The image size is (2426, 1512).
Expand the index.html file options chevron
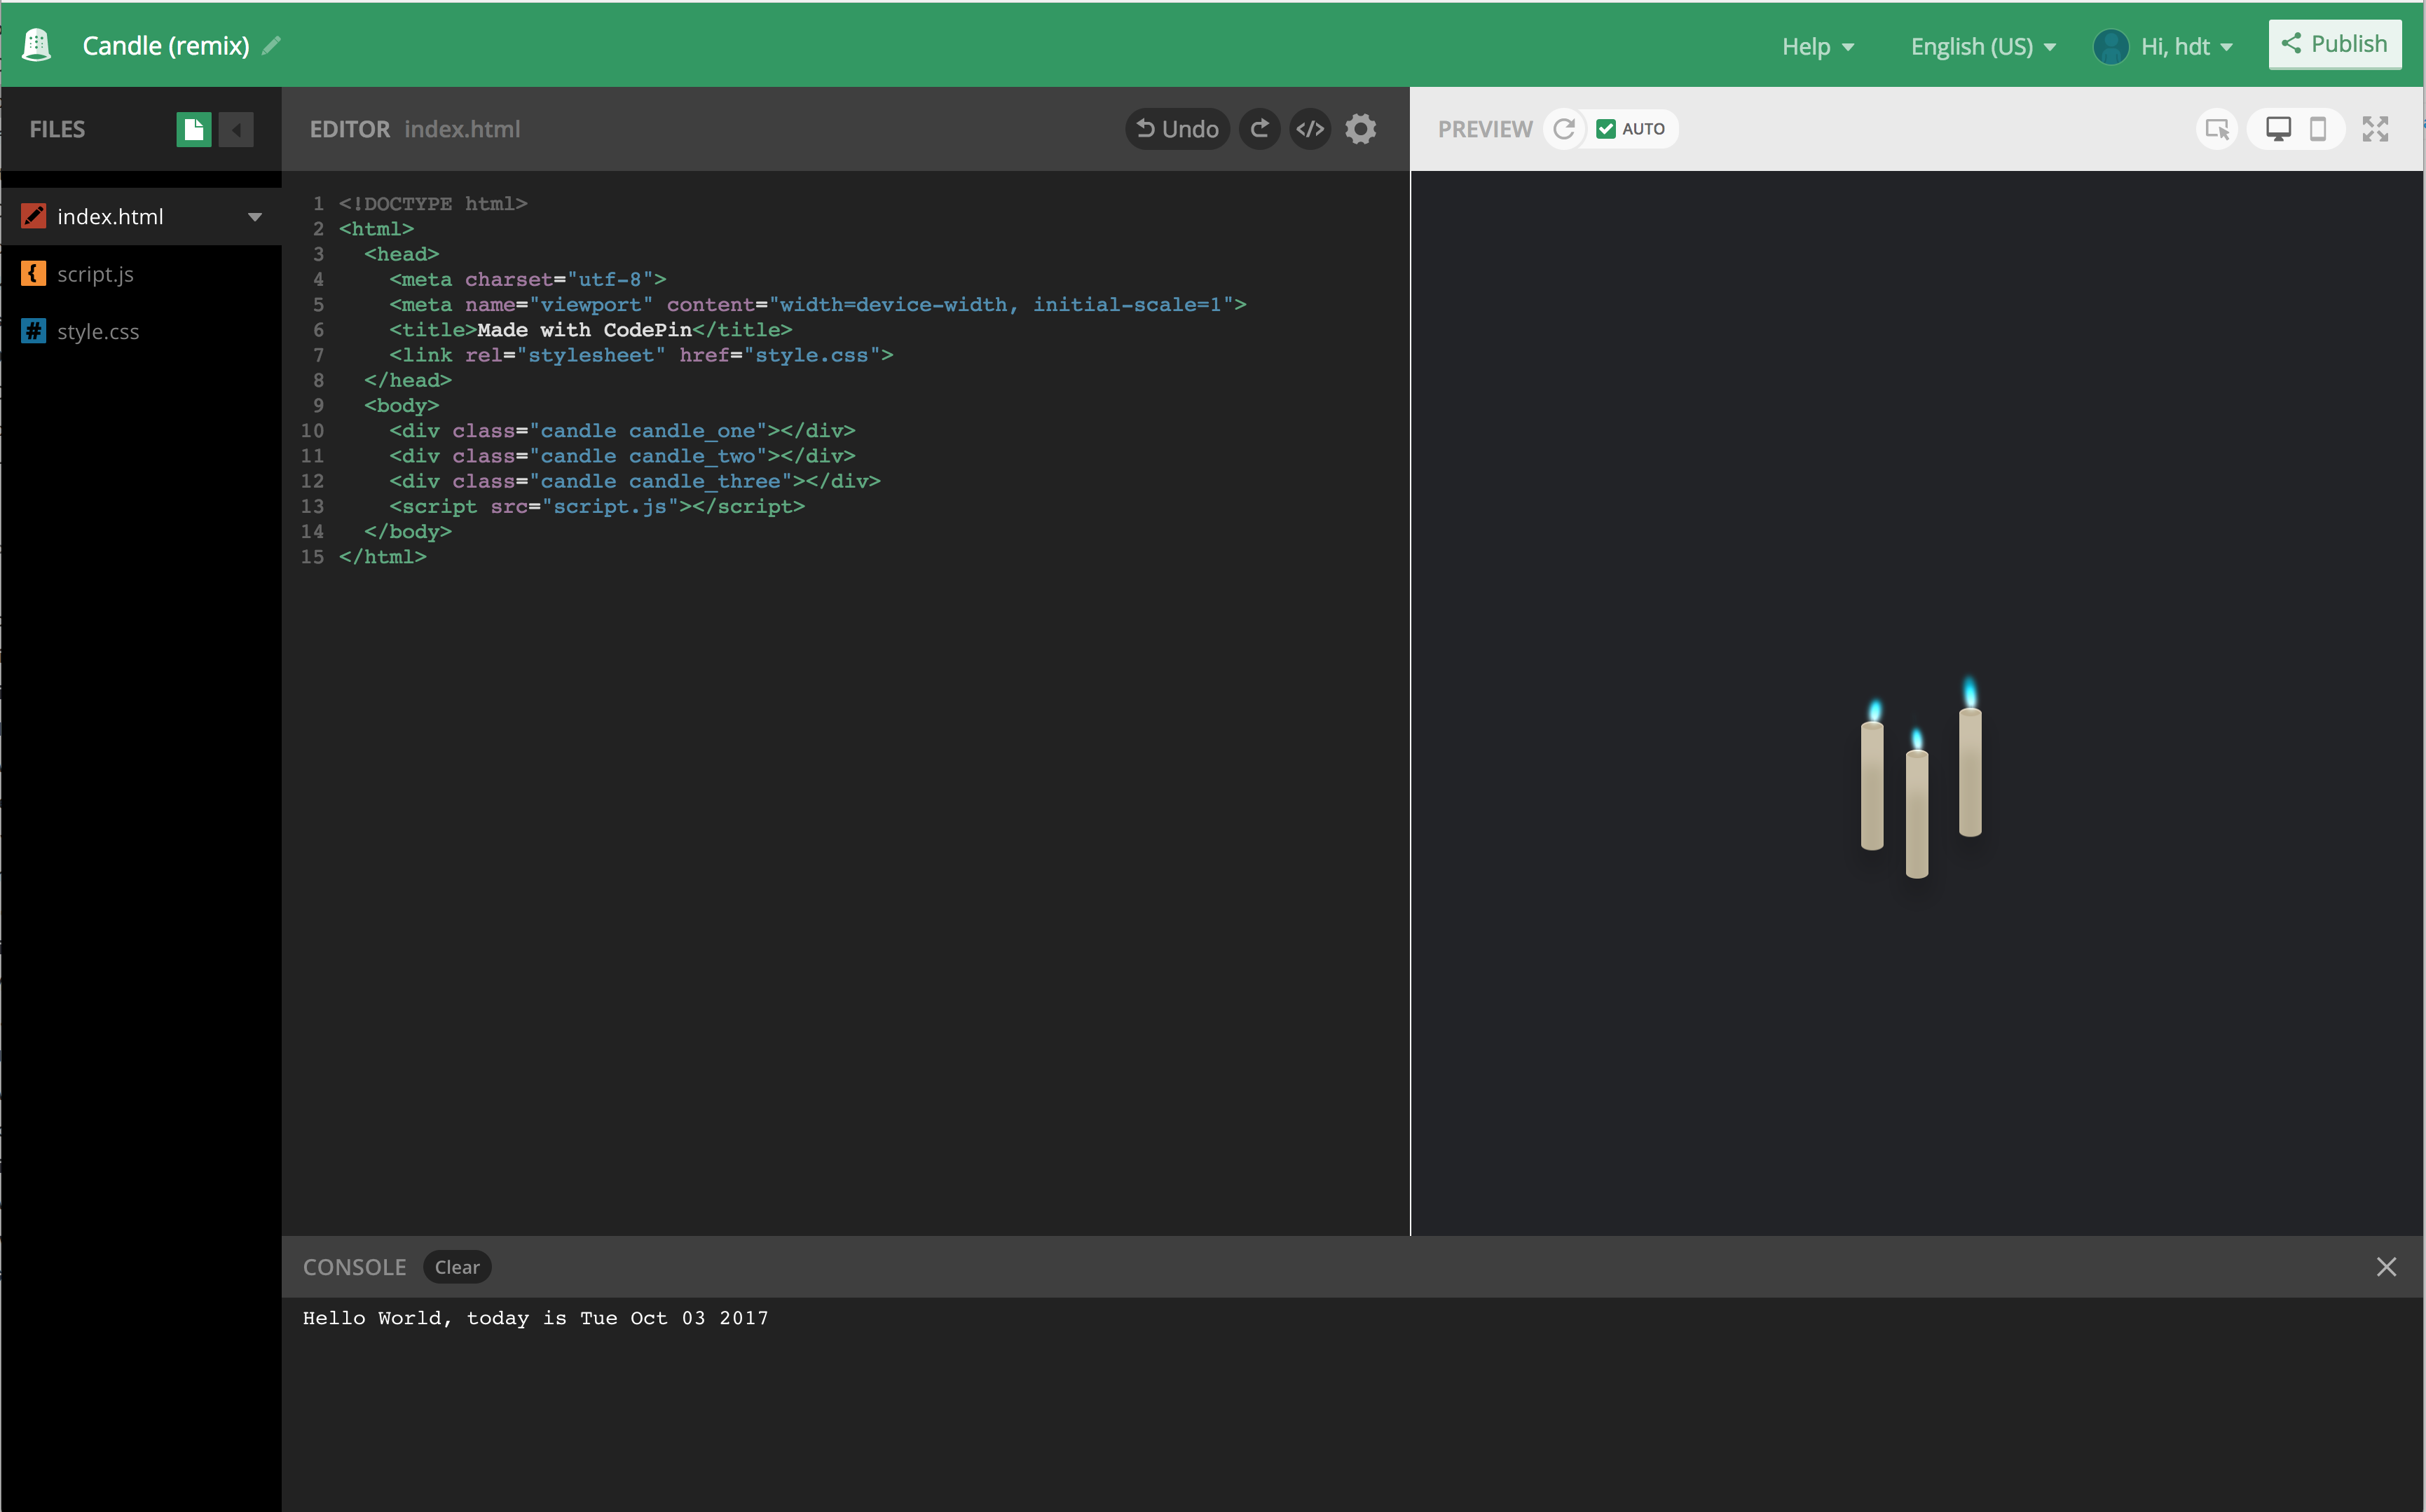pyautogui.click(x=256, y=216)
